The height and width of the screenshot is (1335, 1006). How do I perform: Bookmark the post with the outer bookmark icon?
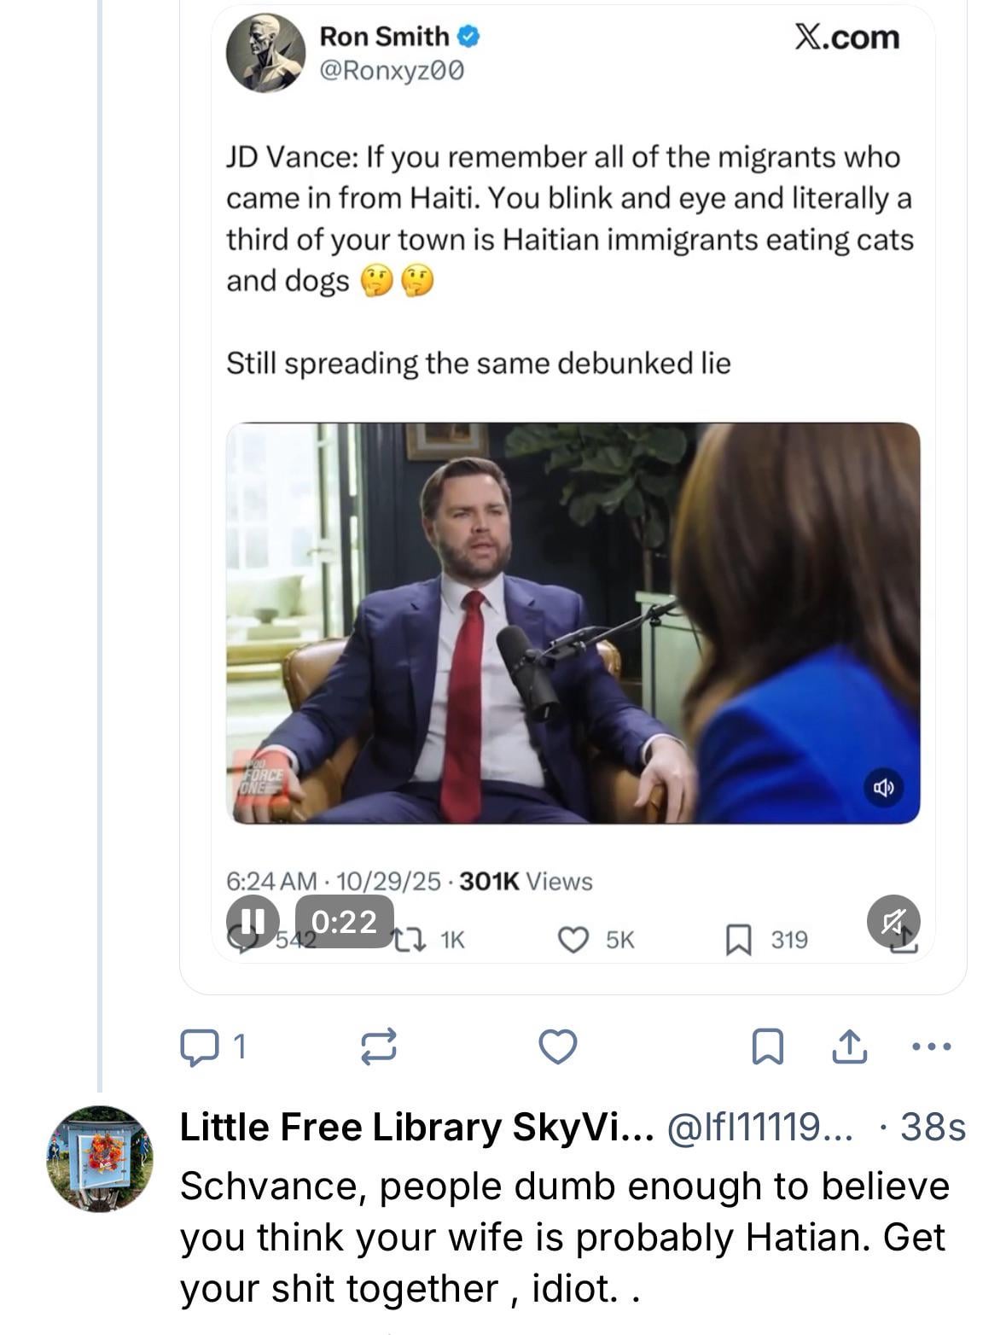pos(767,1046)
